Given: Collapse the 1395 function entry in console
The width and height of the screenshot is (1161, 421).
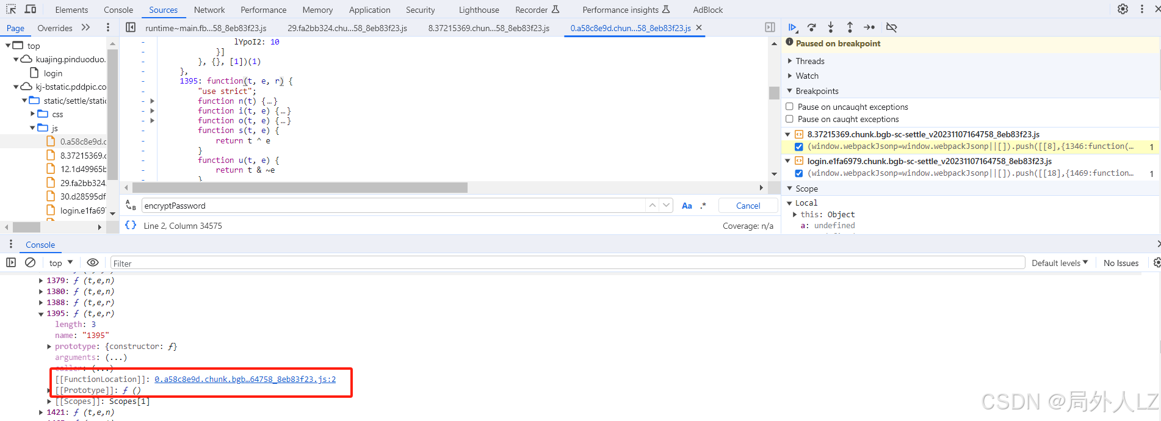Looking at the screenshot, I should click(x=41, y=314).
